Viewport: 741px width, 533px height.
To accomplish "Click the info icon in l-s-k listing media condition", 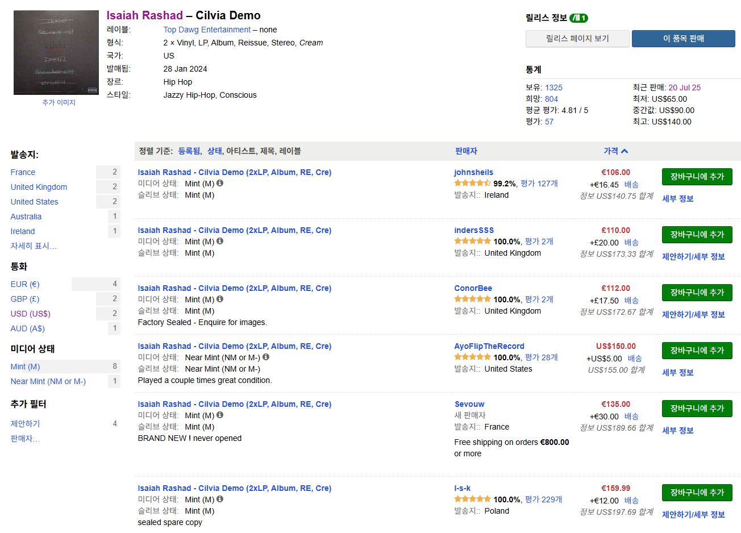I will (220, 499).
